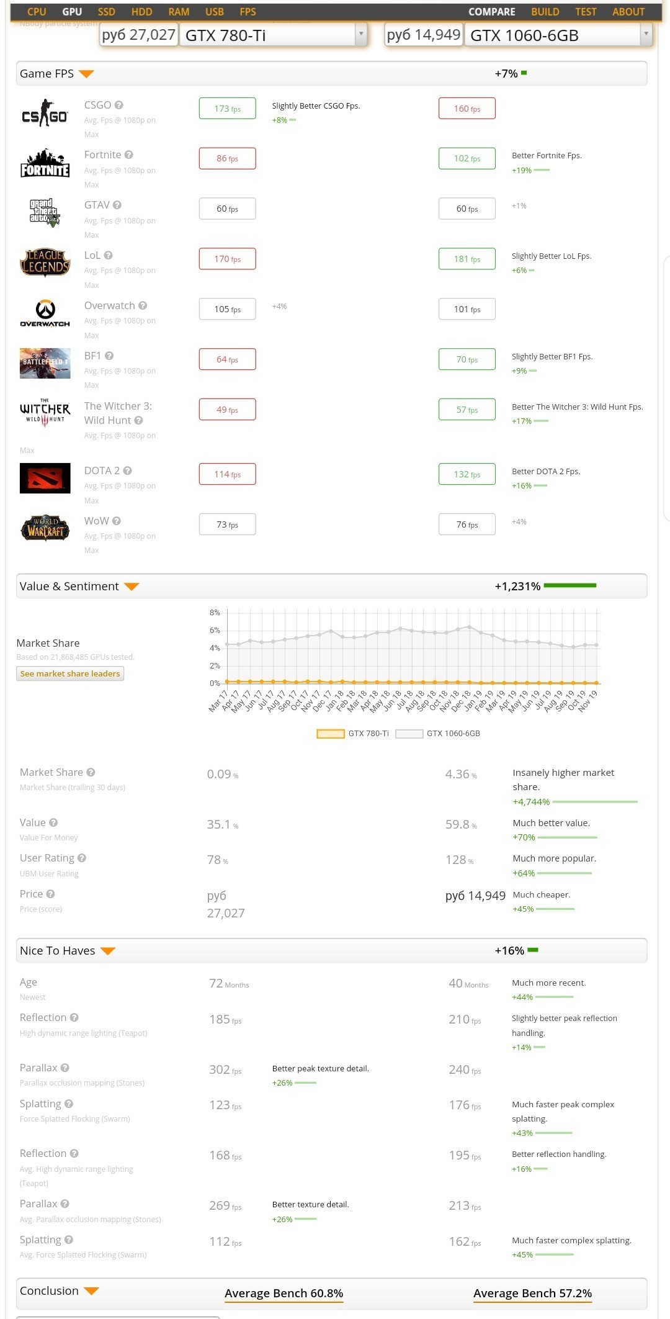
Task: Open the BUILD menu item
Action: coord(545,12)
